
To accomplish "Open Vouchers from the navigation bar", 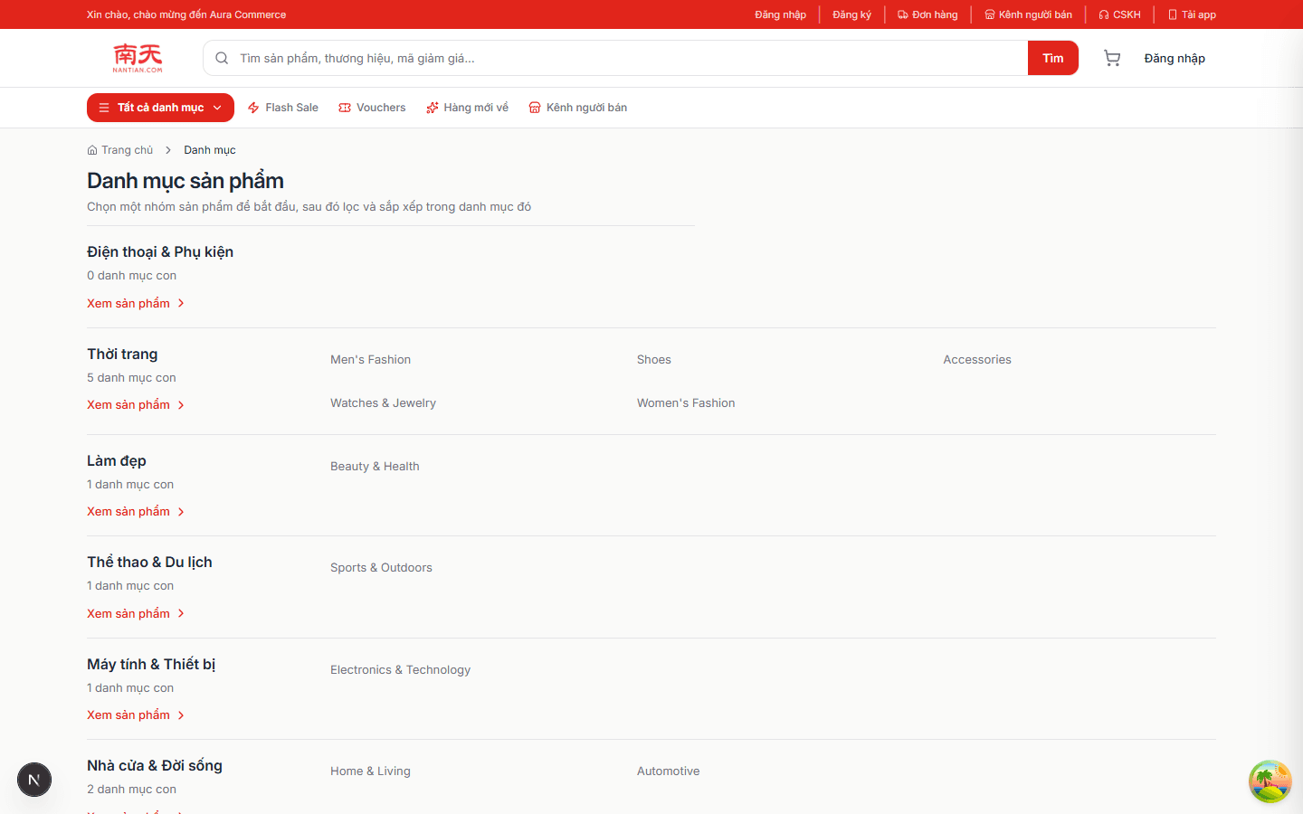I will [x=372, y=108].
